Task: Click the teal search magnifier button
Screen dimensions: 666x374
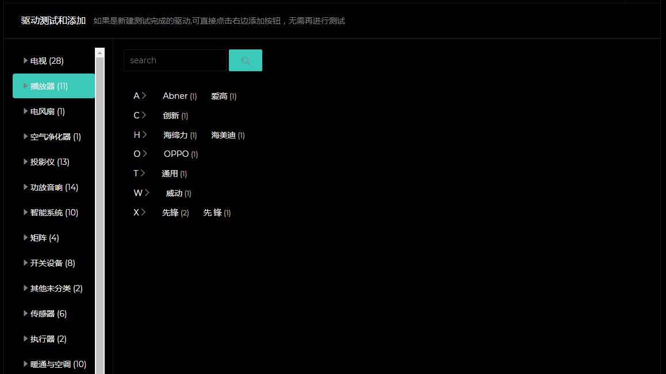Action: point(246,60)
